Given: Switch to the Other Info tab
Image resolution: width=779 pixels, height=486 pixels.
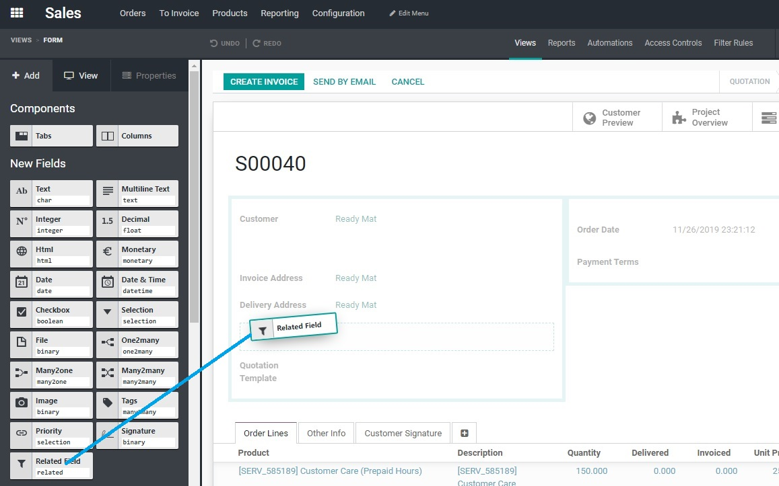Looking at the screenshot, I should click(326, 434).
